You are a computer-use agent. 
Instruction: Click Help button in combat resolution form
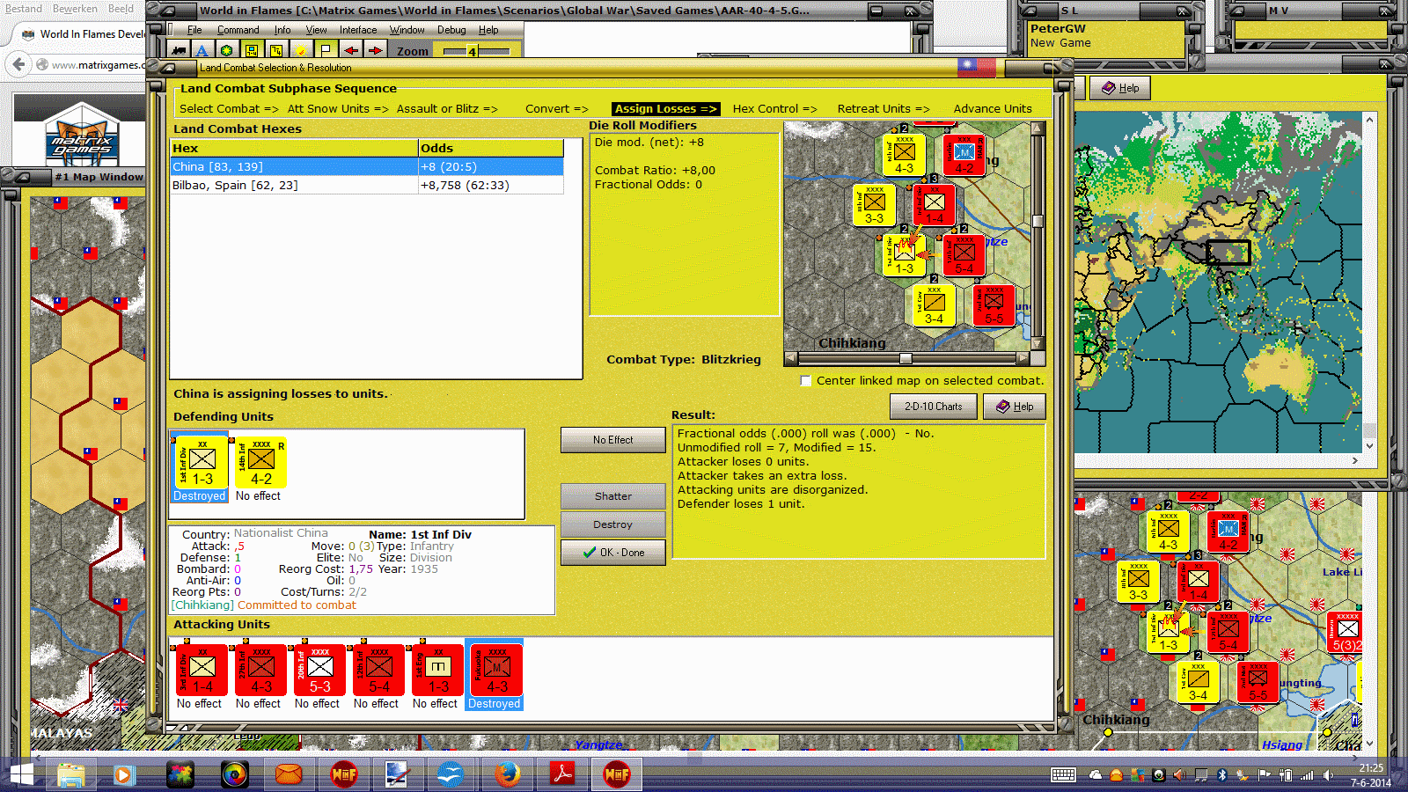click(x=1014, y=407)
